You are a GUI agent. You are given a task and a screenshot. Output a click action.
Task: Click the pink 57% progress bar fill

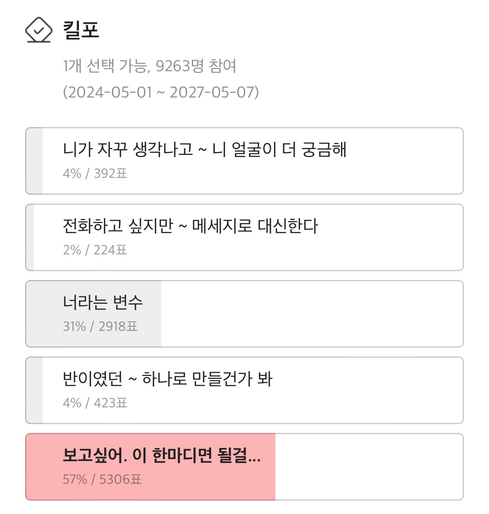pyautogui.click(x=150, y=467)
